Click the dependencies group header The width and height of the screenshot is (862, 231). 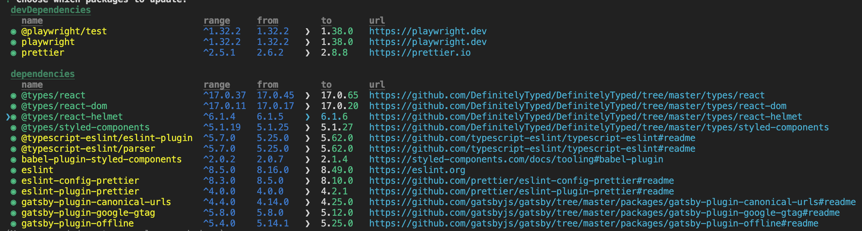[42, 74]
